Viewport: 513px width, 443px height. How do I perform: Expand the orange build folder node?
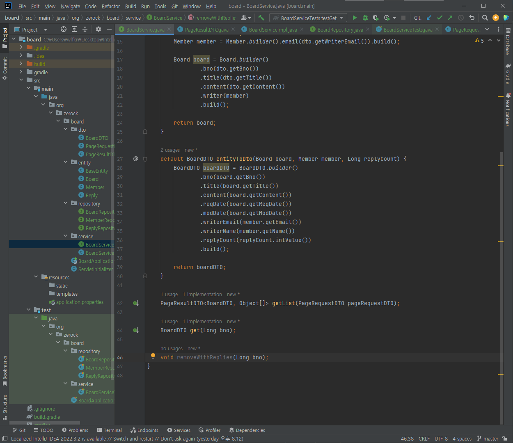(x=21, y=64)
